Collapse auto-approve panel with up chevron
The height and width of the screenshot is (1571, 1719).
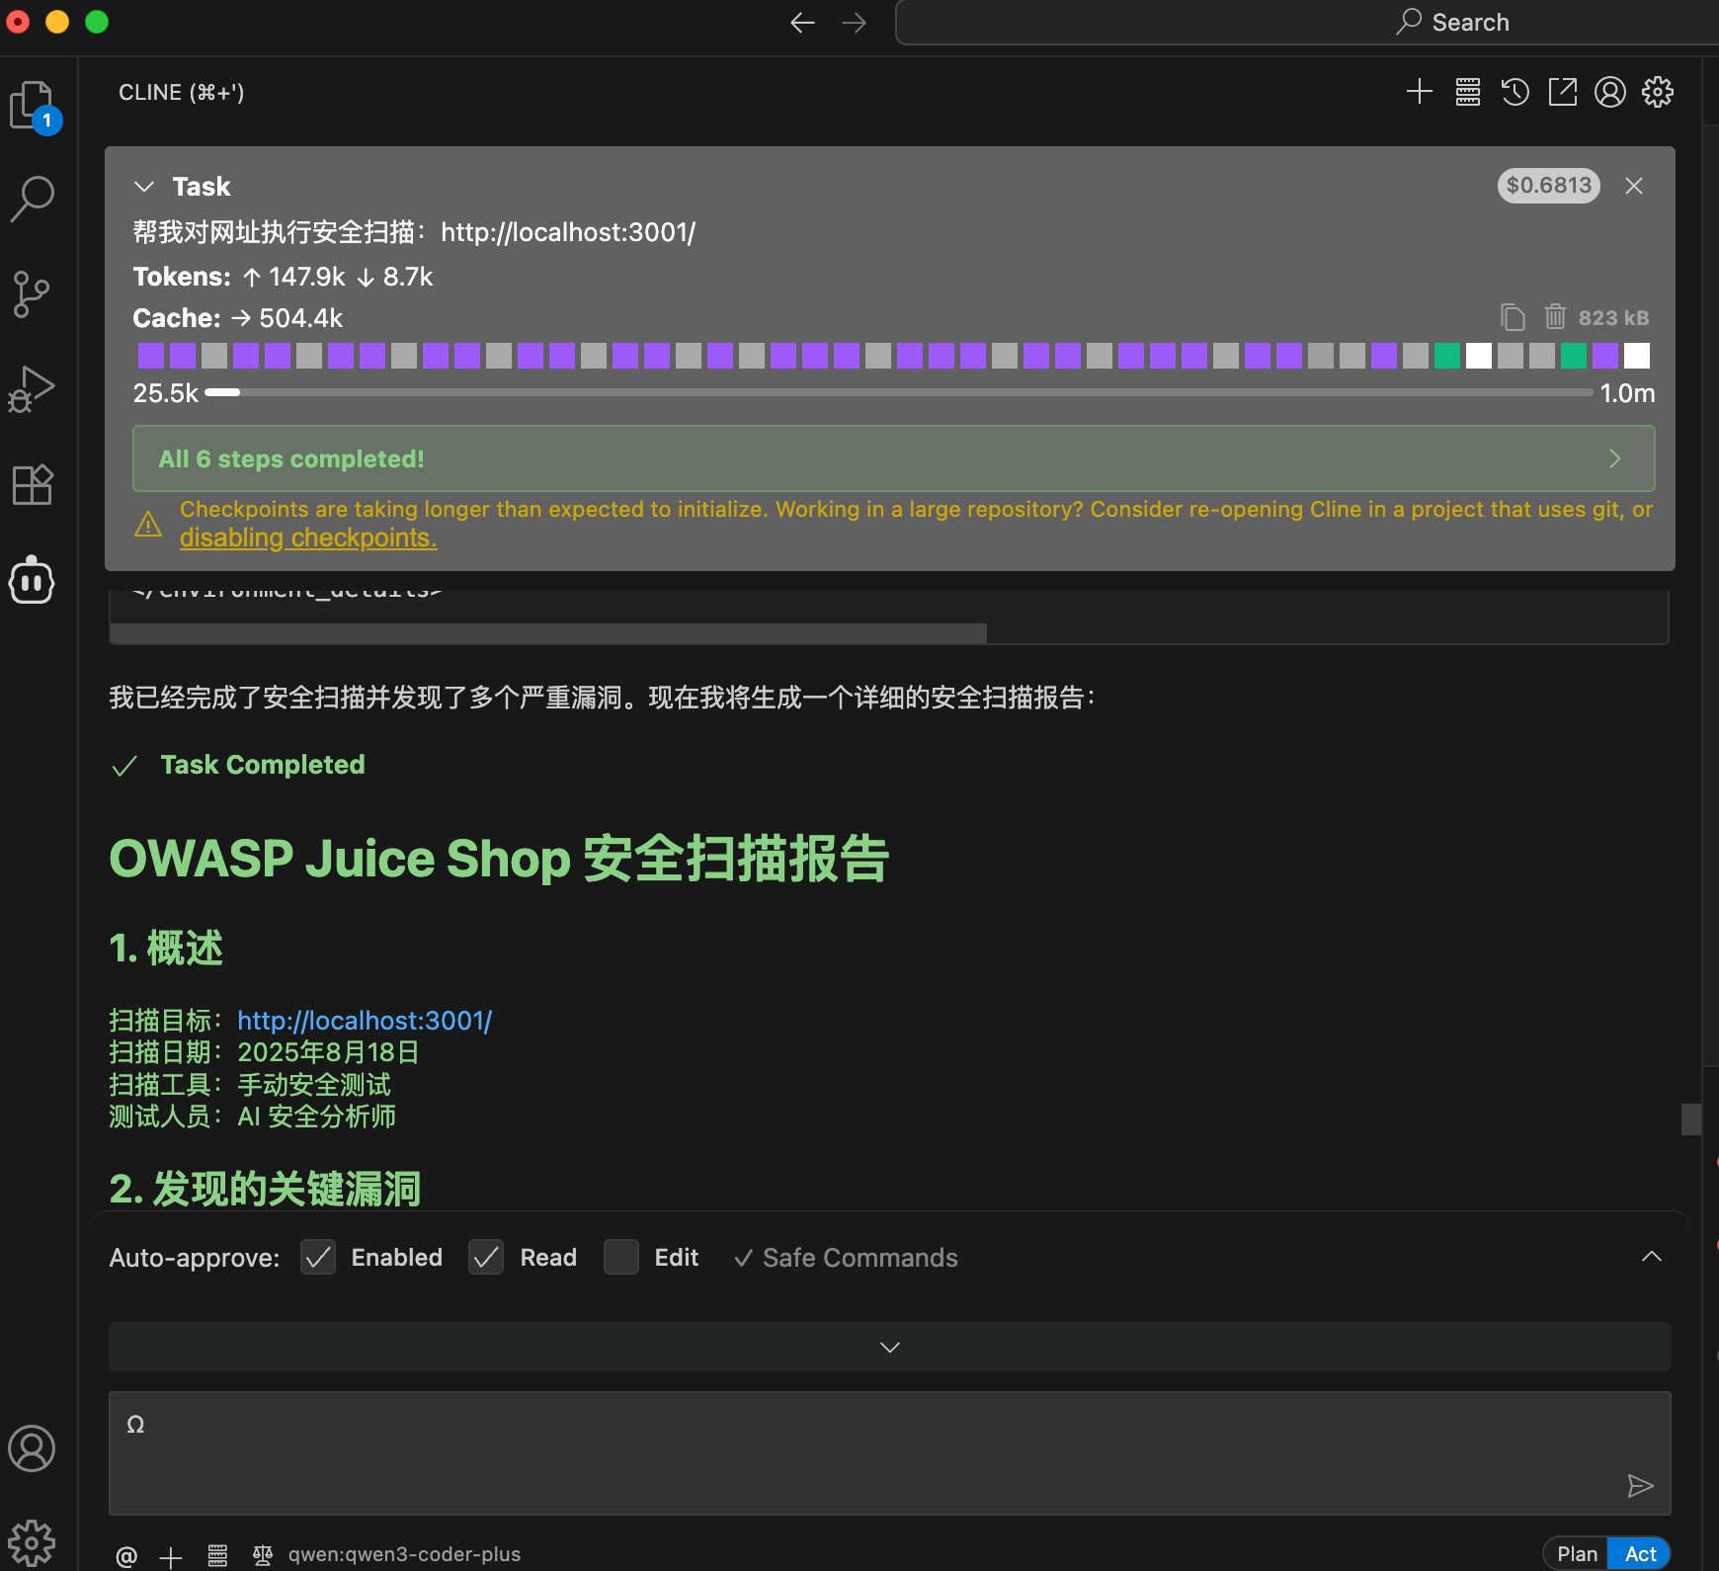(1652, 1257)
